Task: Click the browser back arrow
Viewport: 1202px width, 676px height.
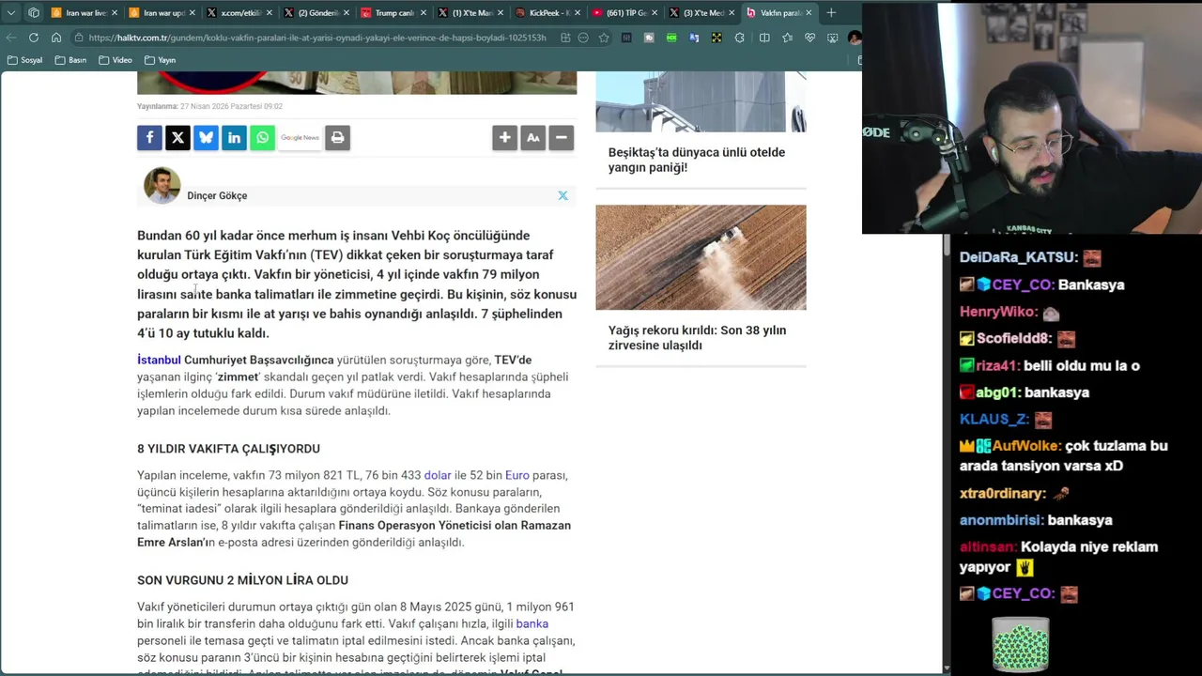Action: click(11, 38)
